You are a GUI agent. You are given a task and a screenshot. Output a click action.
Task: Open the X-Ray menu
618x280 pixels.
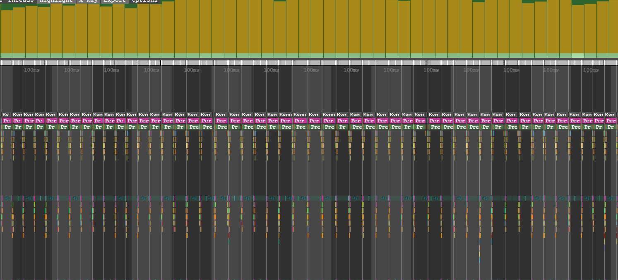click(x=88, y=1)
